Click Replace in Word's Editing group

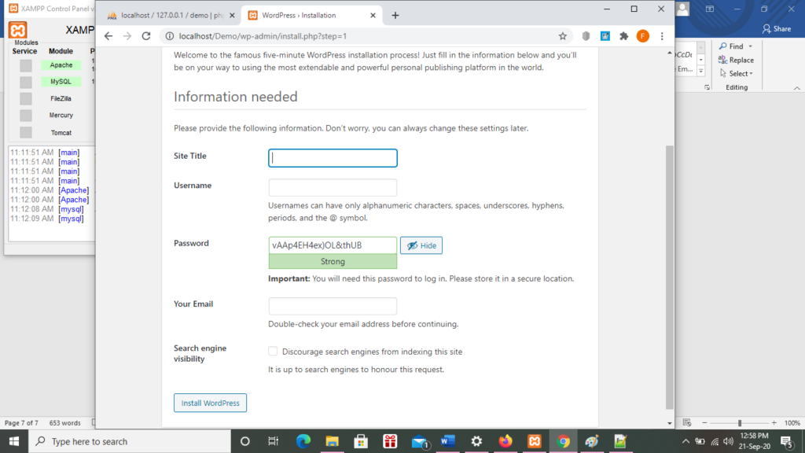click(x=736, y=60)
